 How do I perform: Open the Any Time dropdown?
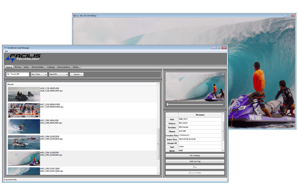coord(39,74)
